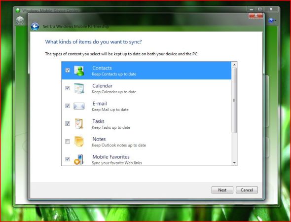
Task: Minimize the Windows Mobile Device Center window
Action: click(x=252, y=9)
